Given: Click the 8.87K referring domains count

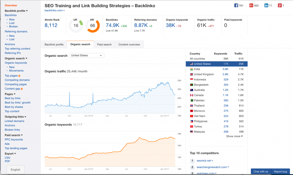Looking at the screenshot, I should [x=141, y=25].
